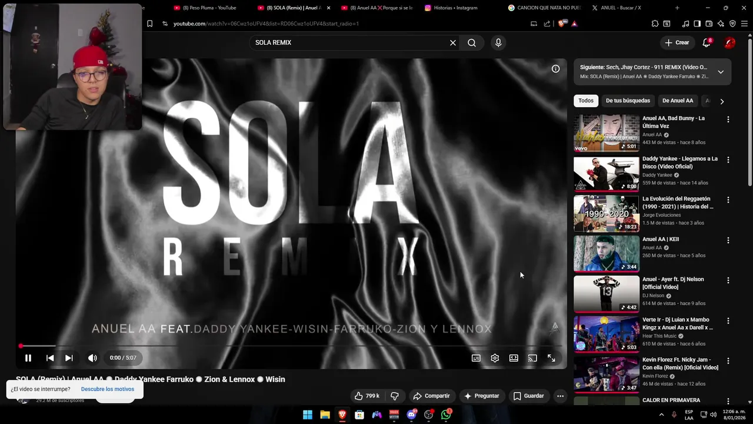The image size is (753, 424).
Task: Open Leo AI sparkle icon
Action: click(721, 24)
